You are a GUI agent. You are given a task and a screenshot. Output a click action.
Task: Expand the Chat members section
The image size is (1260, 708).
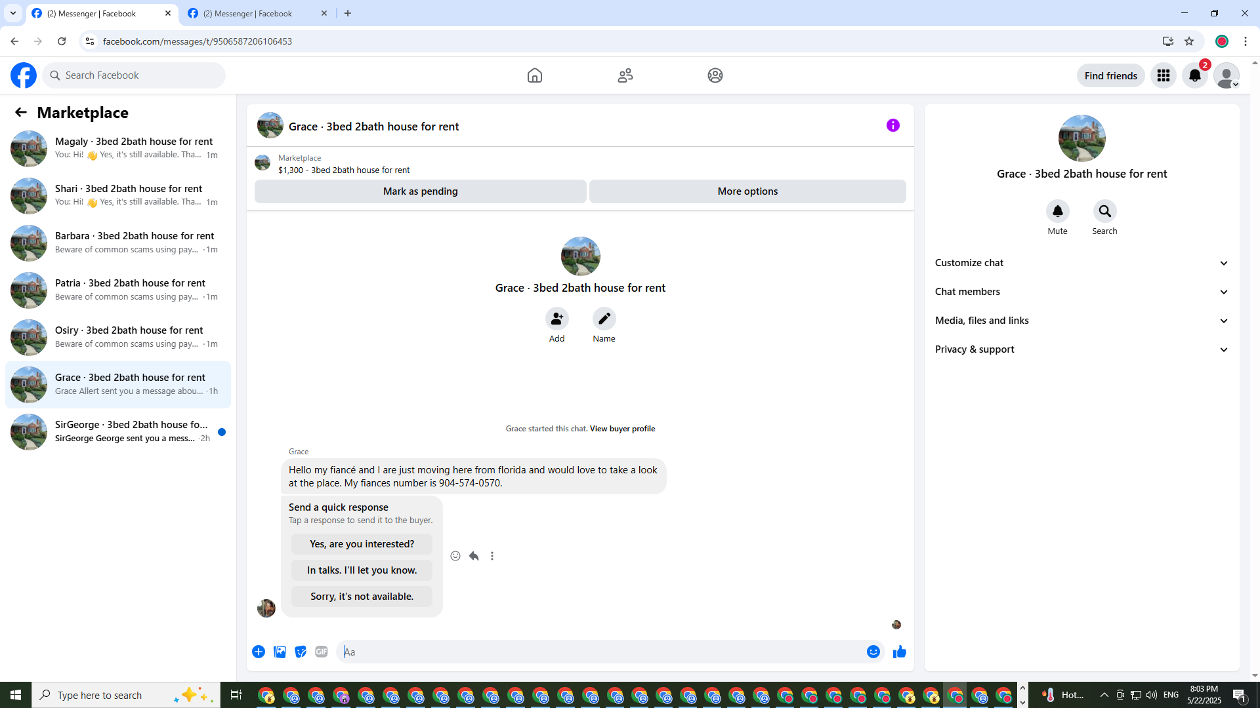tap(1082, 292)
